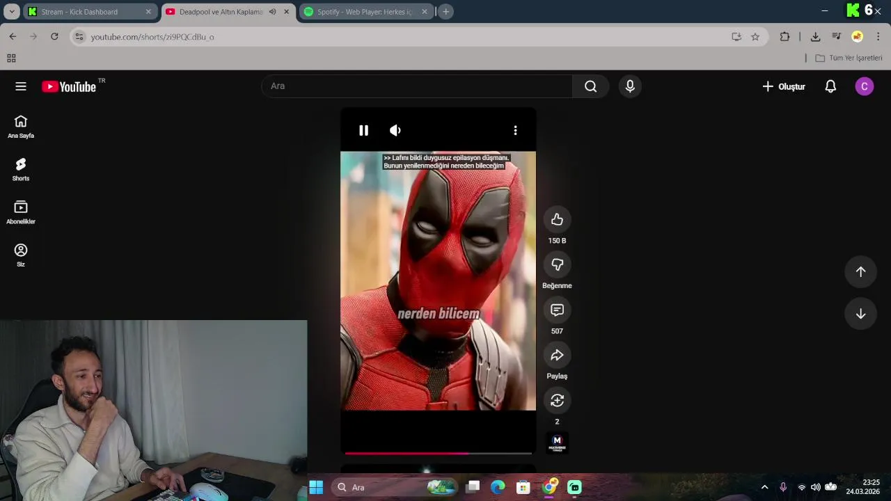The height and width of the screenshot is (501, 891).
Task: Go to the previous short
Action: pos(860,272)
